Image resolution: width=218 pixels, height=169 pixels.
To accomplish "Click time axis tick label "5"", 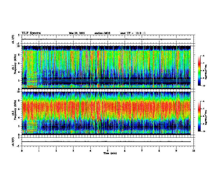I will [108, 151].
